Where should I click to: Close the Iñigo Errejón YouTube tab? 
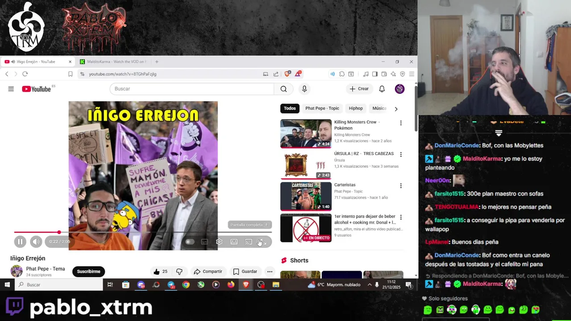click(x=70, y=62)
